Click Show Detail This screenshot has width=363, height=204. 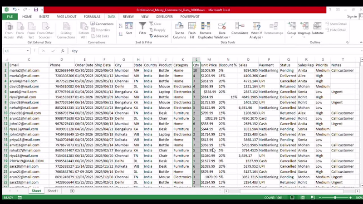(x=336, y=24)
